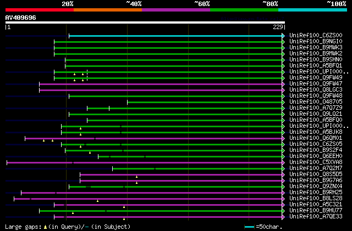Open the UniRef100_Q9ZNX4 label

[x=316, y=187]
